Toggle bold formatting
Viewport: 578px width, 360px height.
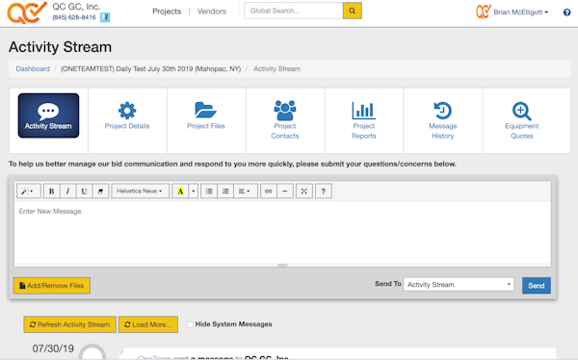coord(52,191)
